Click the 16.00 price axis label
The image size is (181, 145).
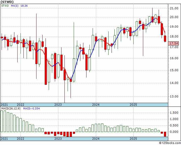tap(174, 58)
